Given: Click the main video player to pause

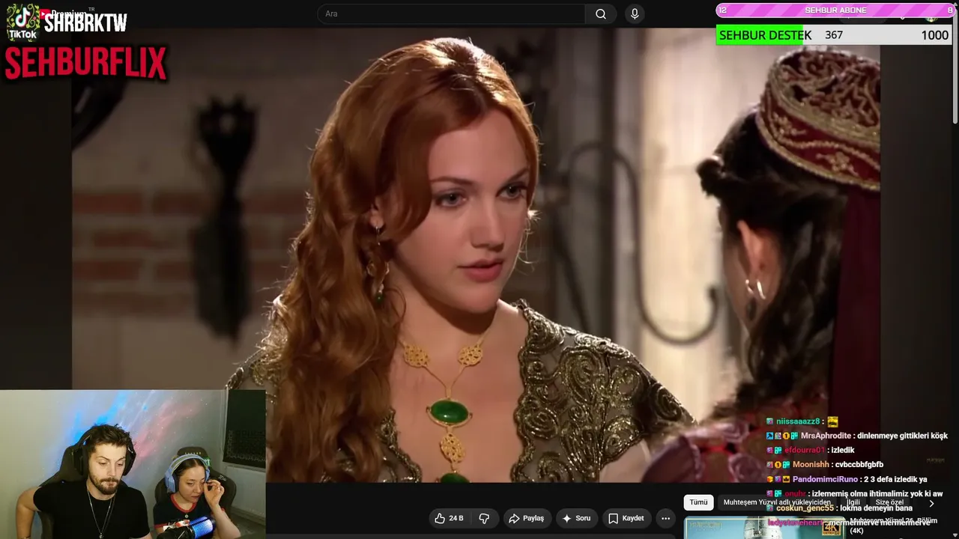Looking at the screenshot, I should 476,255.
